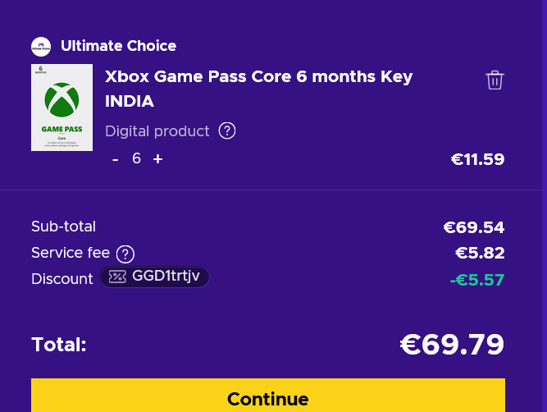Open the Ultimate Choice seller logo
The image size is (547, 412).
point(41,47)
